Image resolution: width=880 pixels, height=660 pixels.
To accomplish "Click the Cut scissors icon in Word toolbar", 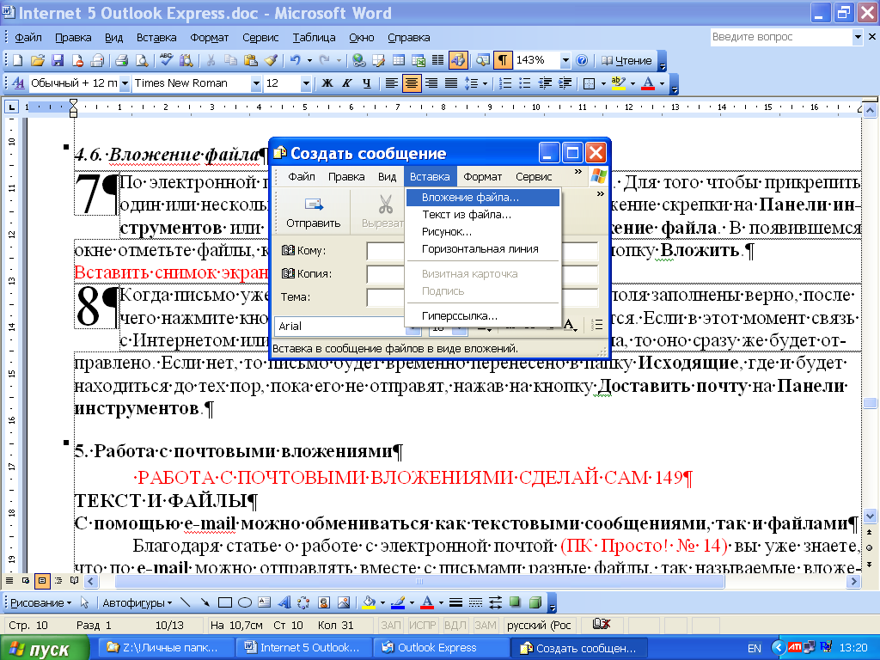I will (211, 61).
